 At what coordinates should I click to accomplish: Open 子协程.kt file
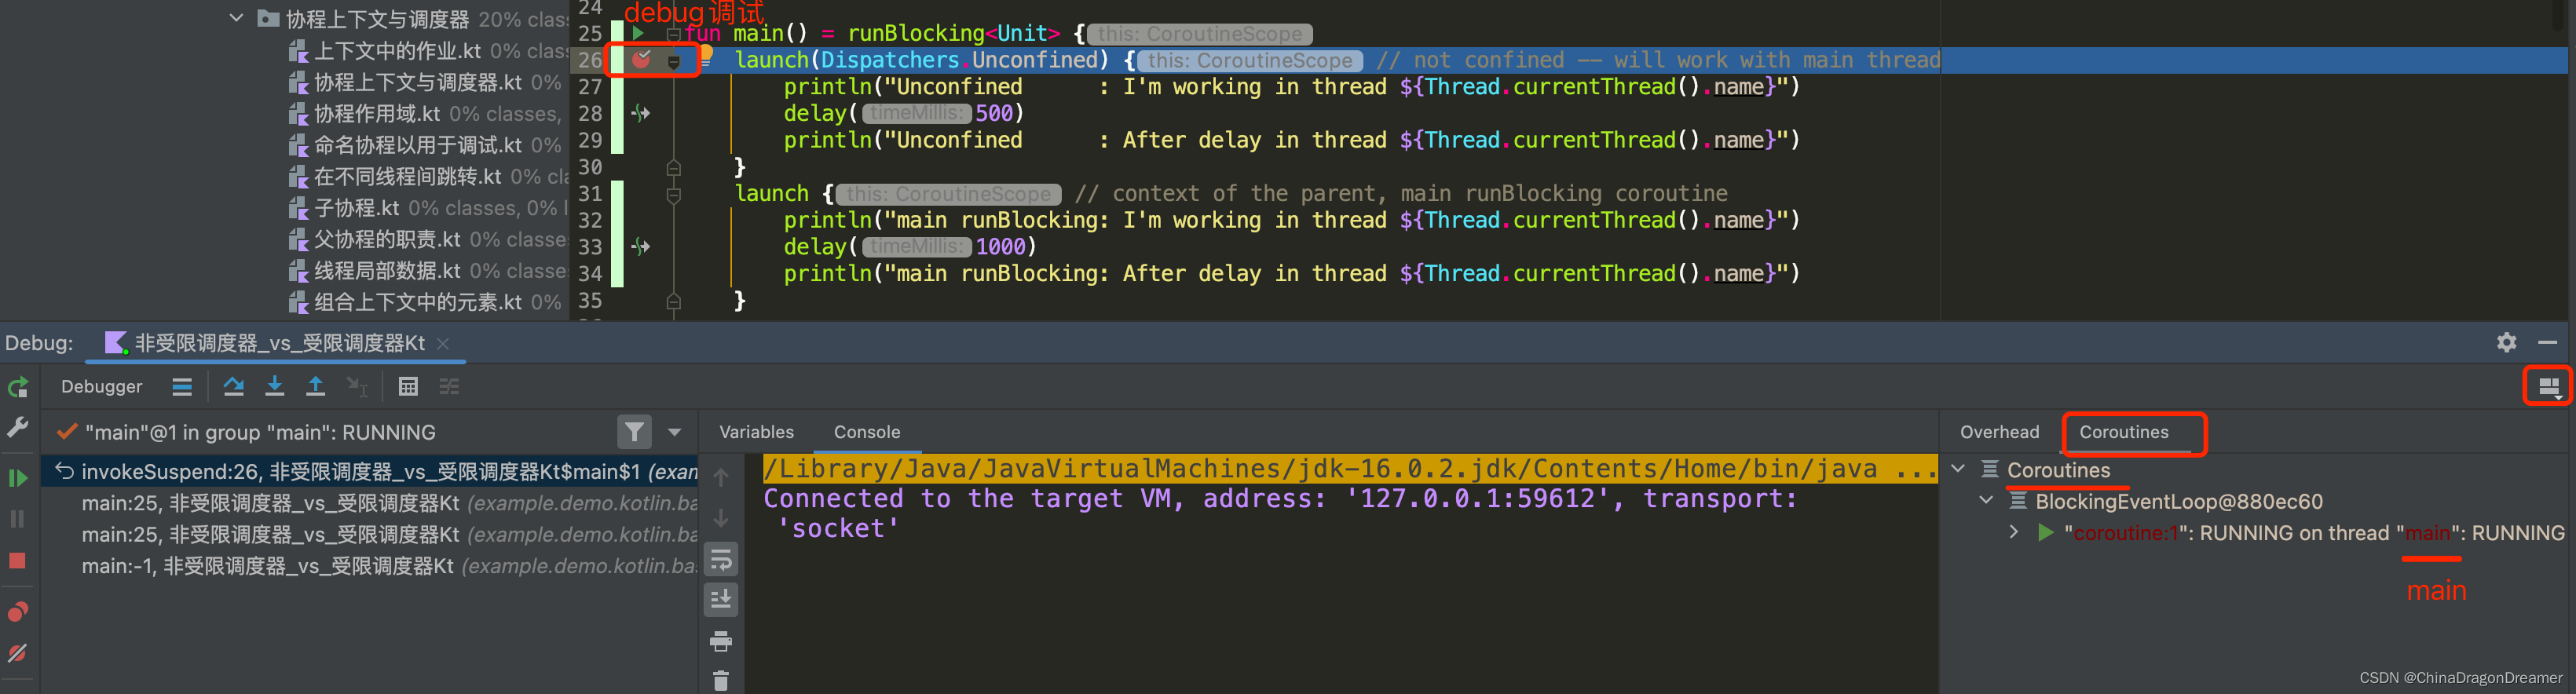point(356,208)
